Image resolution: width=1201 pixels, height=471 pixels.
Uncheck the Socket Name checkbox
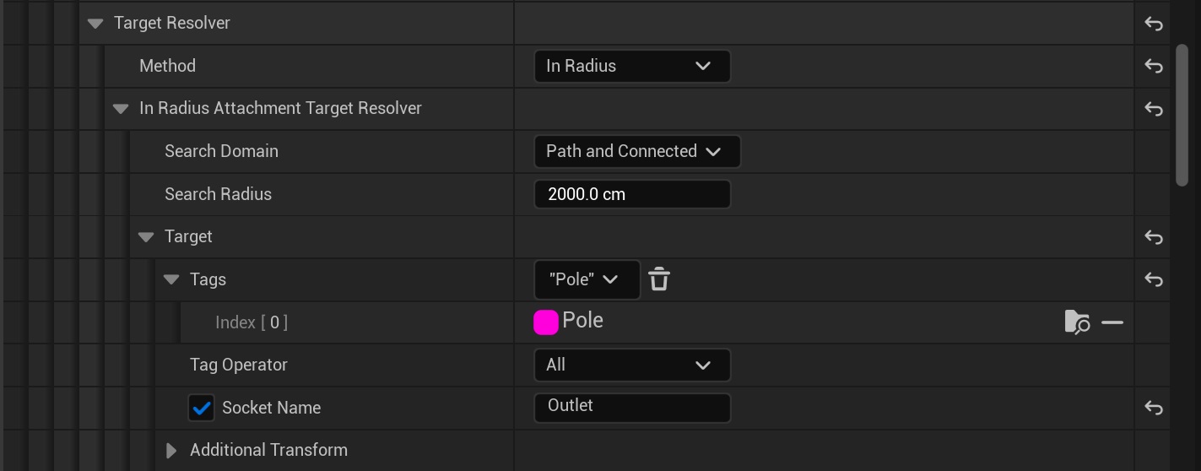[202, 409]
